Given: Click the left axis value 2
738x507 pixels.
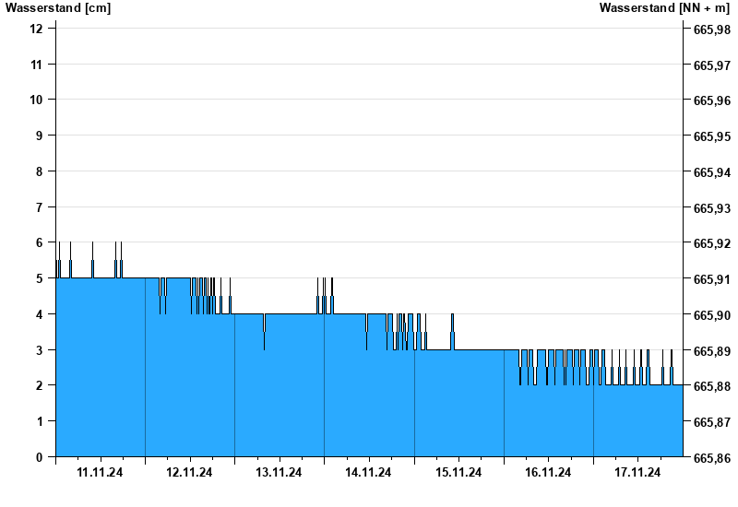Looking at the screenshot, I should point(39,385).
